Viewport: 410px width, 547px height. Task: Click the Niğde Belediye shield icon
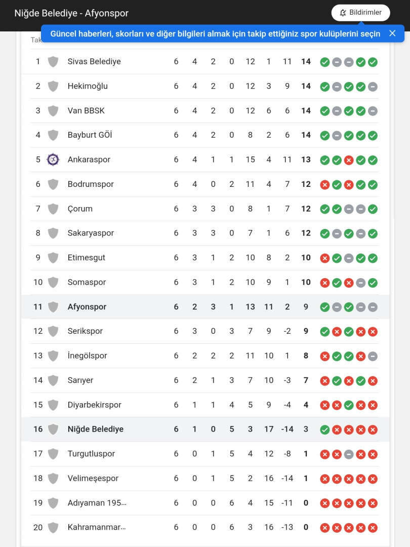click(x=53, y=429)
